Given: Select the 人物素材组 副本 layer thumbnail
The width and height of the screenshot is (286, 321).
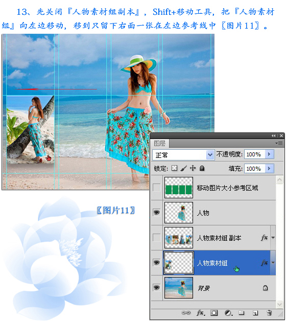Looking at the screenshot, I should [179, 238].
